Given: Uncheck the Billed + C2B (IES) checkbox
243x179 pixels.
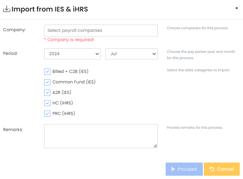Looking at the screenshot, I should click(47, 72).
